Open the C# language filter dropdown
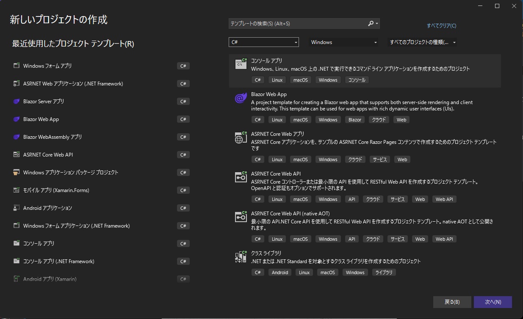 264,42
